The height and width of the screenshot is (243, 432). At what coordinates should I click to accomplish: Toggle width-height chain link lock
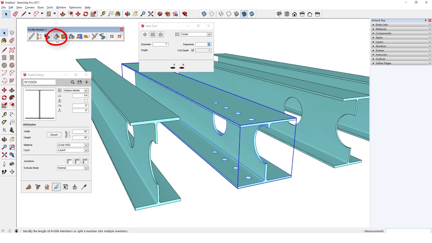(67, 135)
